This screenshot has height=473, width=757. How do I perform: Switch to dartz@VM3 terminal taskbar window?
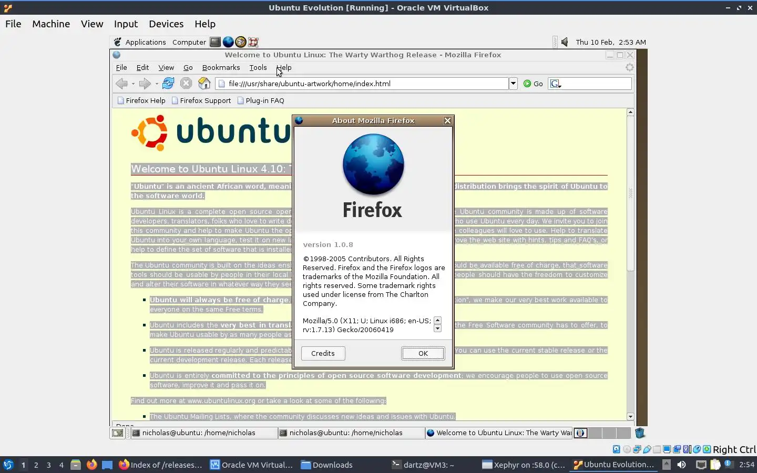click(x=423, y=465)
